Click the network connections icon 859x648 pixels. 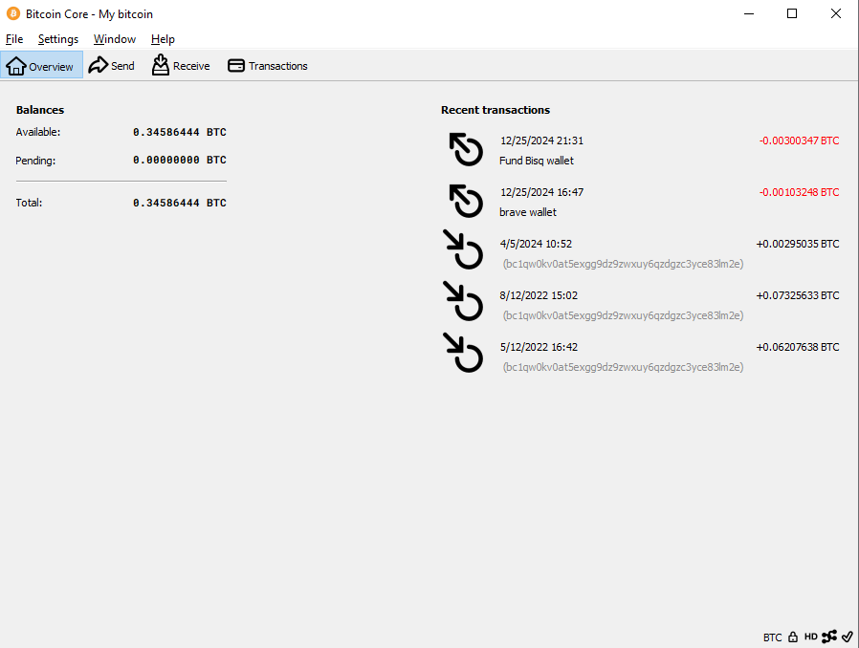829,636
